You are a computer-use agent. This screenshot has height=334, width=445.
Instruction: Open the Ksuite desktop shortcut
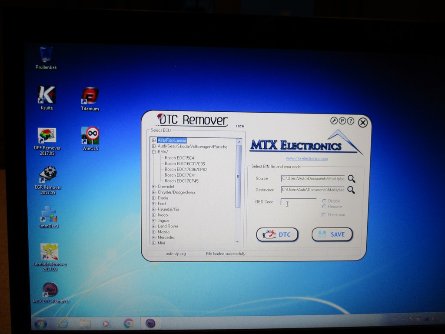point(46,95)
